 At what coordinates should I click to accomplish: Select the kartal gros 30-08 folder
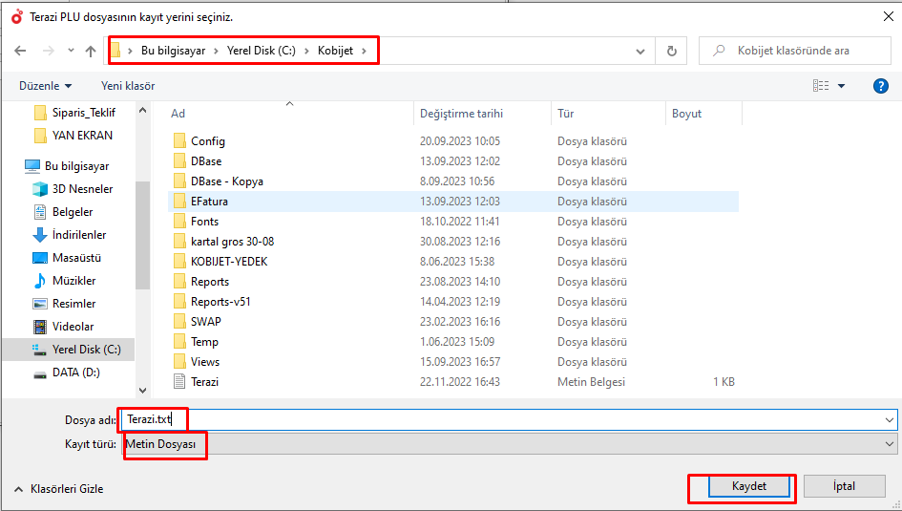pyautogui.click(x=223, y=241)
